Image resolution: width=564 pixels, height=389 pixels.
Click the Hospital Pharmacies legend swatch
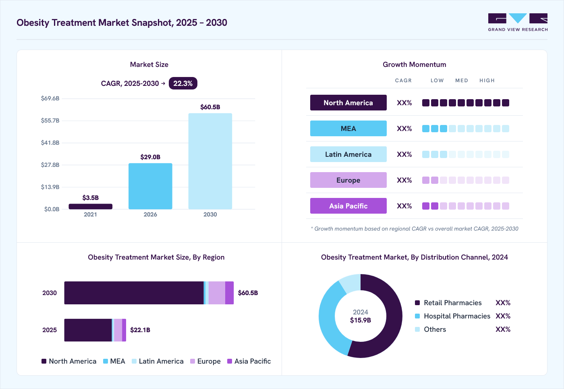pos(417,316)
